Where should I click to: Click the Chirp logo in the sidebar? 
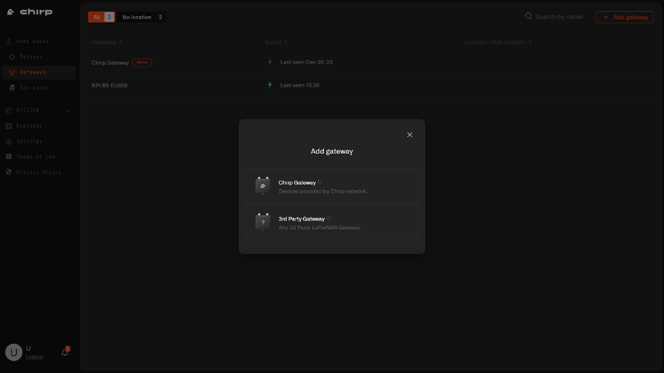pyautogui.click(x=30, y=11)
